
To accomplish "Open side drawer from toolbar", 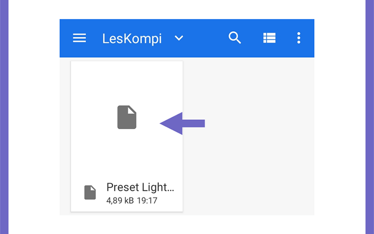I will tap(79, 38).
